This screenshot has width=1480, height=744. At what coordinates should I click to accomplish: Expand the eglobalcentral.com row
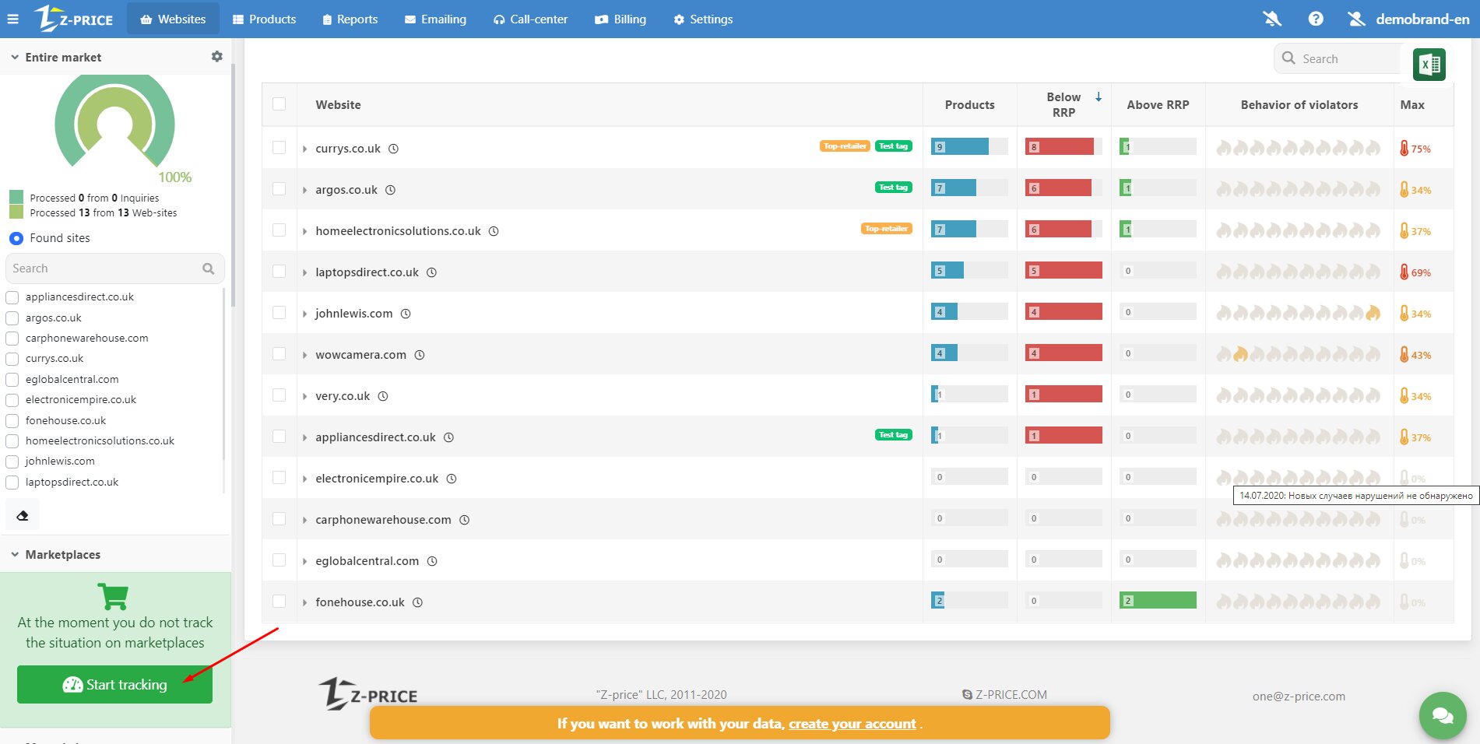coord(304,561)
